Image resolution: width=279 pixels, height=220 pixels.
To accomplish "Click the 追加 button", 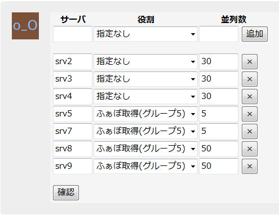I will pos(255,34).
